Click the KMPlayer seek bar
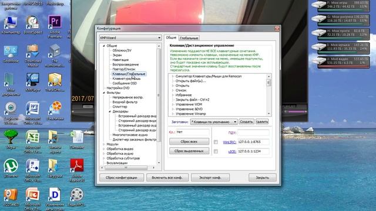376x211 pixels. tap(83, 111)
